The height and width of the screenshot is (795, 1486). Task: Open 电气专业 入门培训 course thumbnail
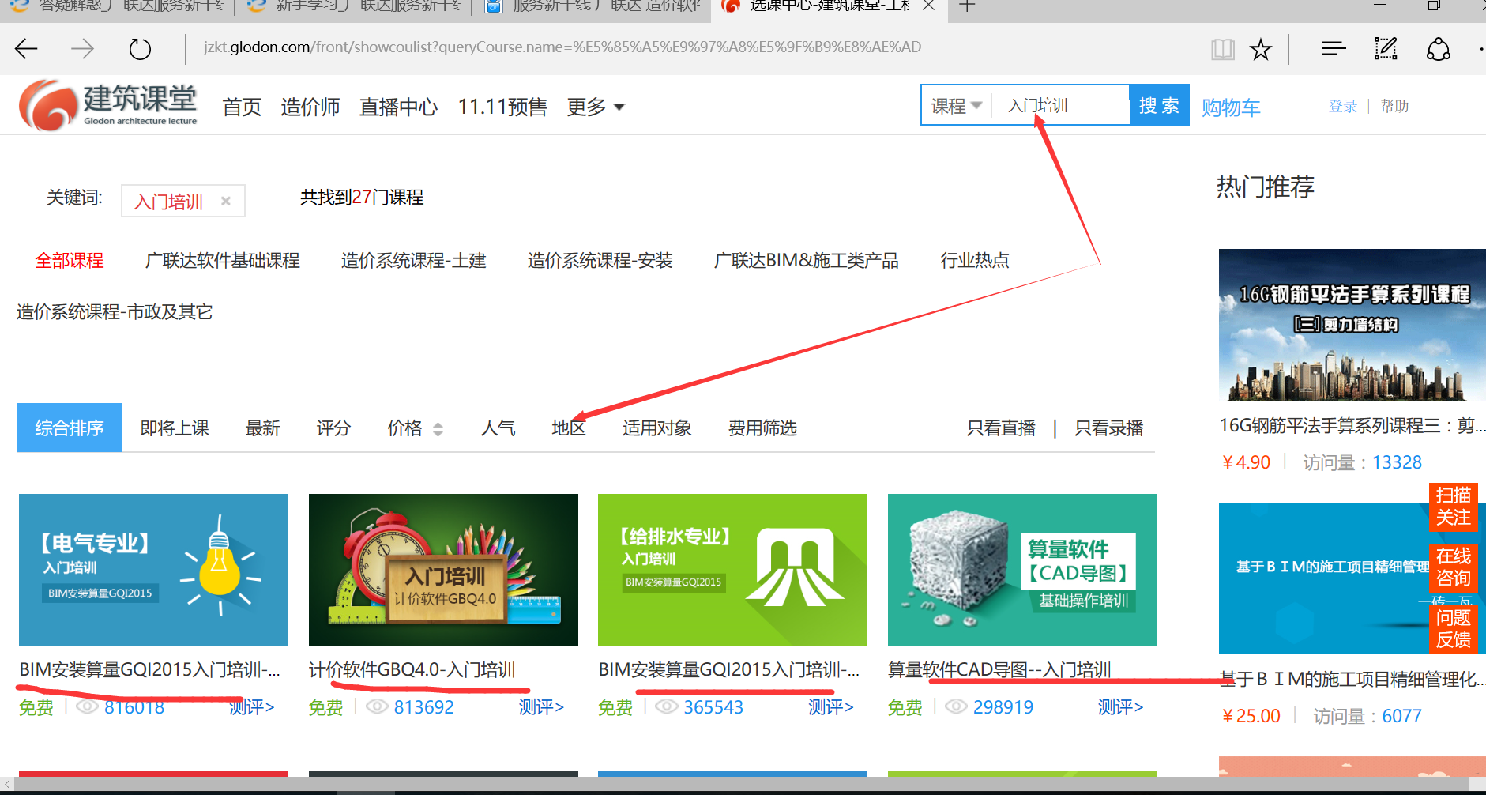[153, 570]
